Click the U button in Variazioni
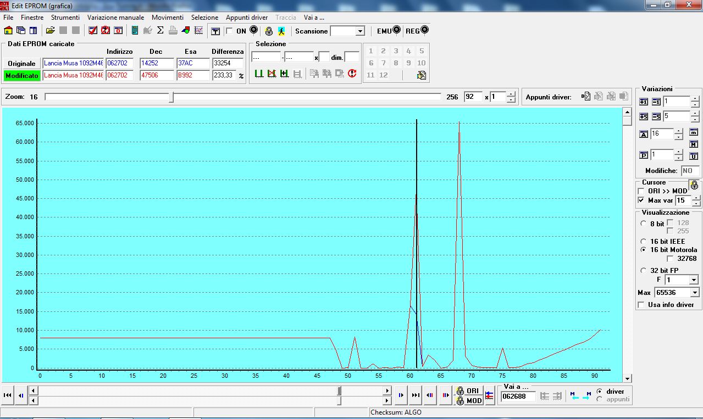 pyautogui.click(x=694, y=157)
